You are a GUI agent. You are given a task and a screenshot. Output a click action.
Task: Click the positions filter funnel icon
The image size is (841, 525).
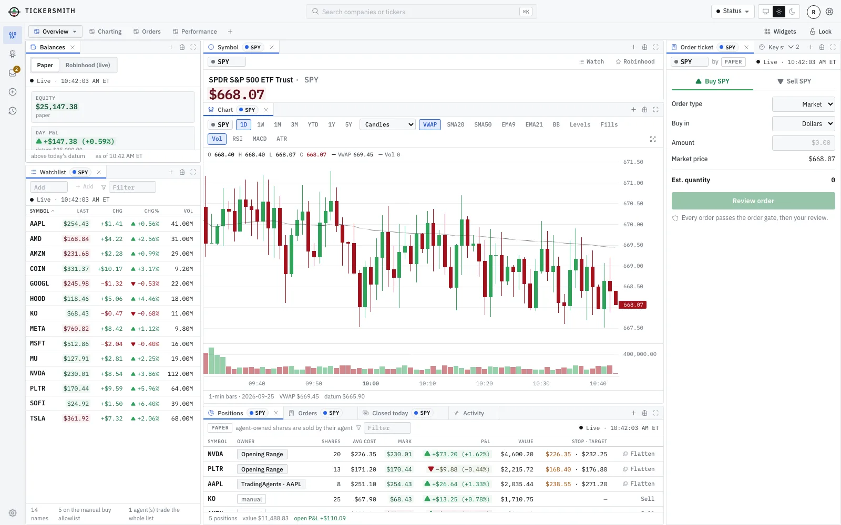358,428
